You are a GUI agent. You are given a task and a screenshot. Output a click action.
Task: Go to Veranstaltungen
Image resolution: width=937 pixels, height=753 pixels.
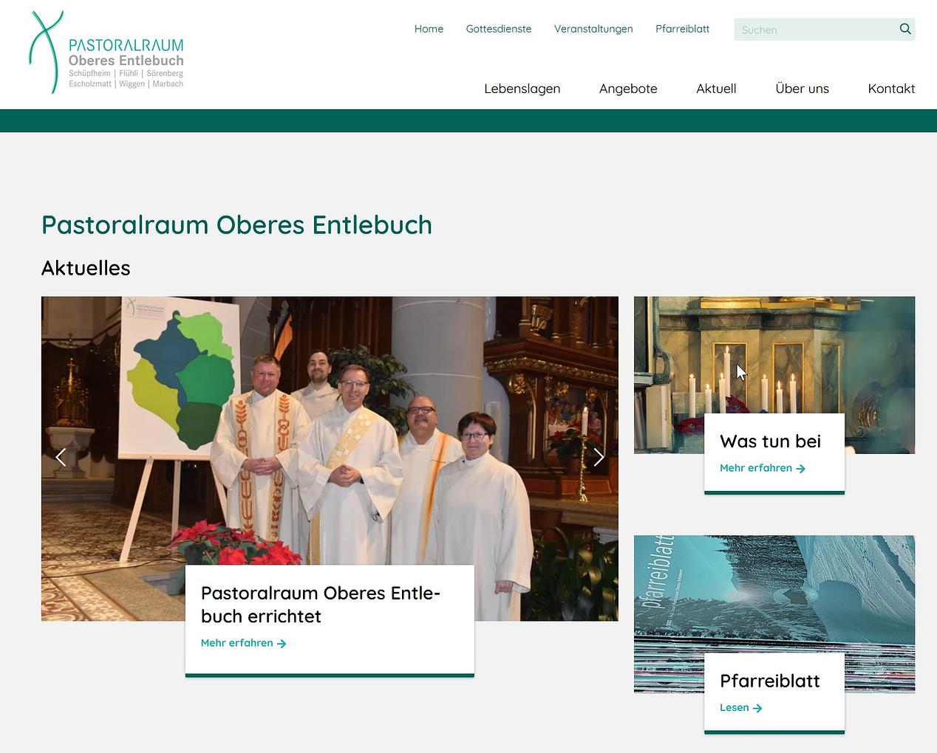coord(593,29)
